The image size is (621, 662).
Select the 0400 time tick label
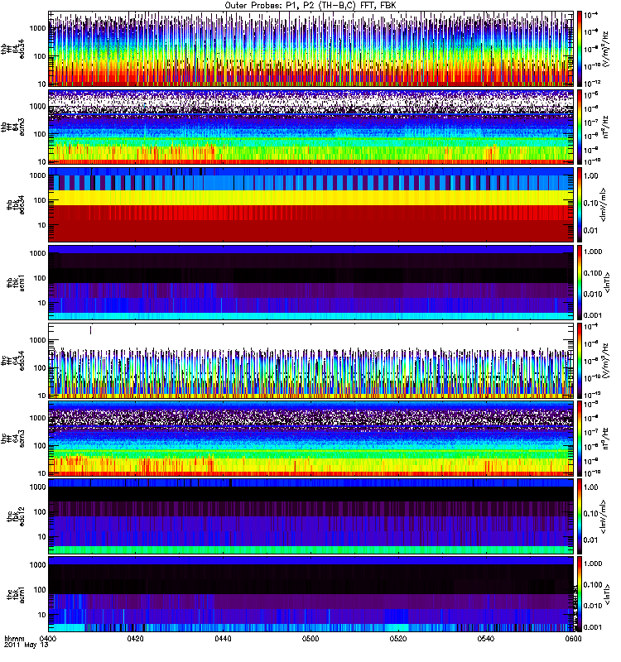tap(49, 640)
